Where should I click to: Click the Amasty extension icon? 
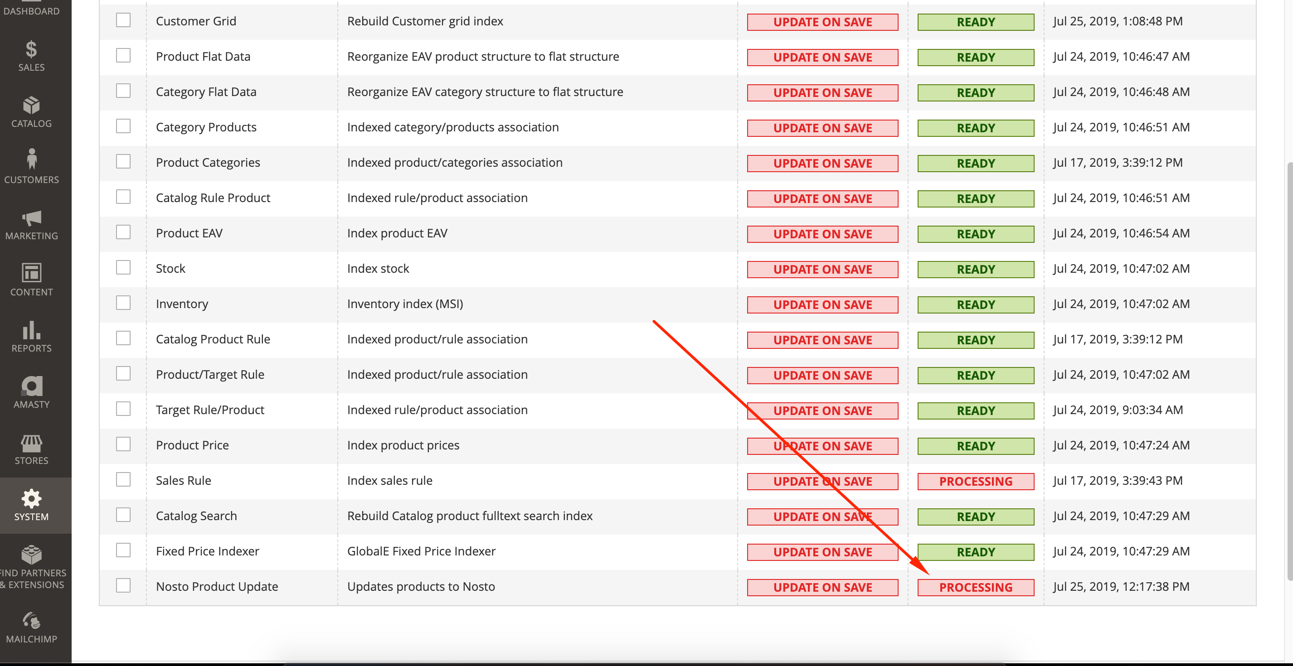31,386
